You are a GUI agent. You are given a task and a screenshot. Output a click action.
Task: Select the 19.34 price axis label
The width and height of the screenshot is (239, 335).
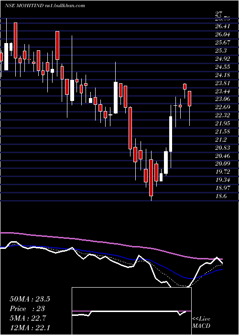[x=223, y=180]
